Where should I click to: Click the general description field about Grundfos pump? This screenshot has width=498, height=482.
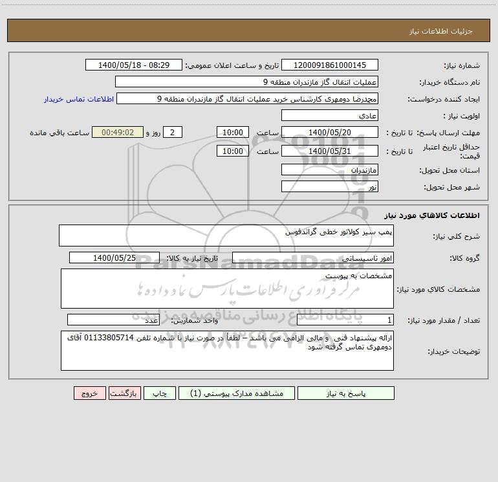[226, 236]
